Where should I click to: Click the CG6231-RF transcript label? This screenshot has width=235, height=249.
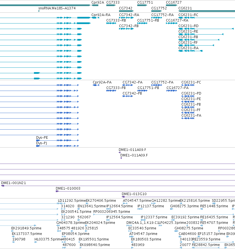tap(188, 42)
